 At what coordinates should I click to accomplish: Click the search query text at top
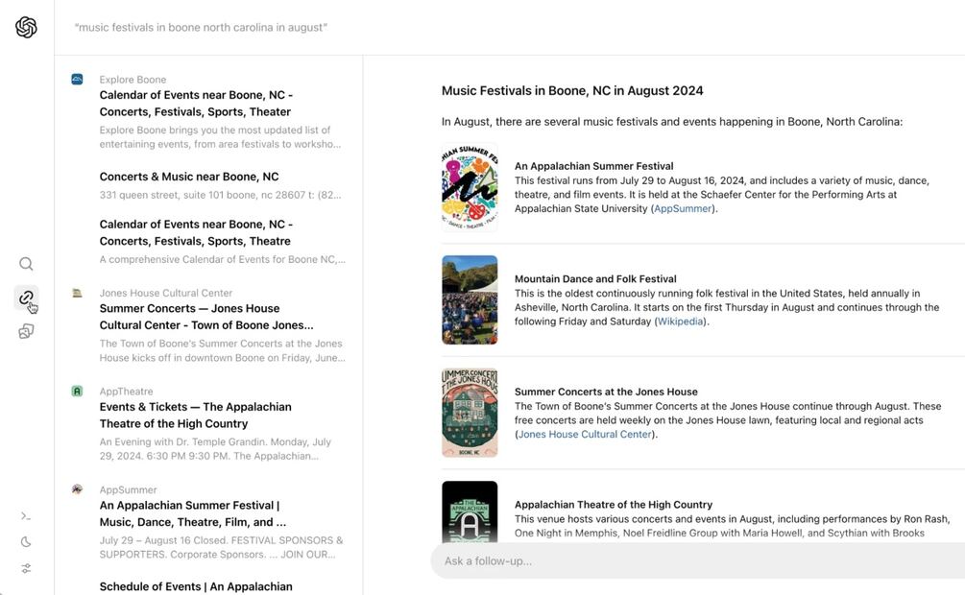click(x=201, y=28)
